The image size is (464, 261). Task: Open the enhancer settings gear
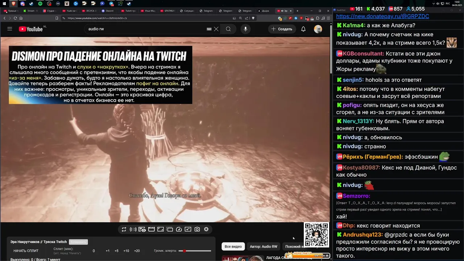pyautogui.click(x=206, y=229)
